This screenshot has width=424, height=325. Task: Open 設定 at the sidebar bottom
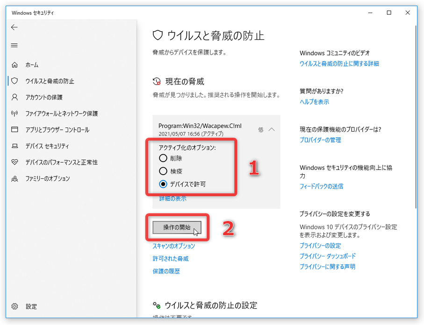pyautogui.click(x=31, y=306)
